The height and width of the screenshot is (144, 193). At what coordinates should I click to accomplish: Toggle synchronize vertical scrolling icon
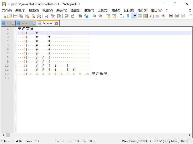pyautogui.click(x=108, y=16)
